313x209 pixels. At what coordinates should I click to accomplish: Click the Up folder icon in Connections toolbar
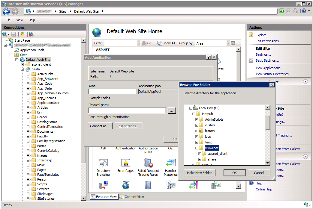point(22,34)
